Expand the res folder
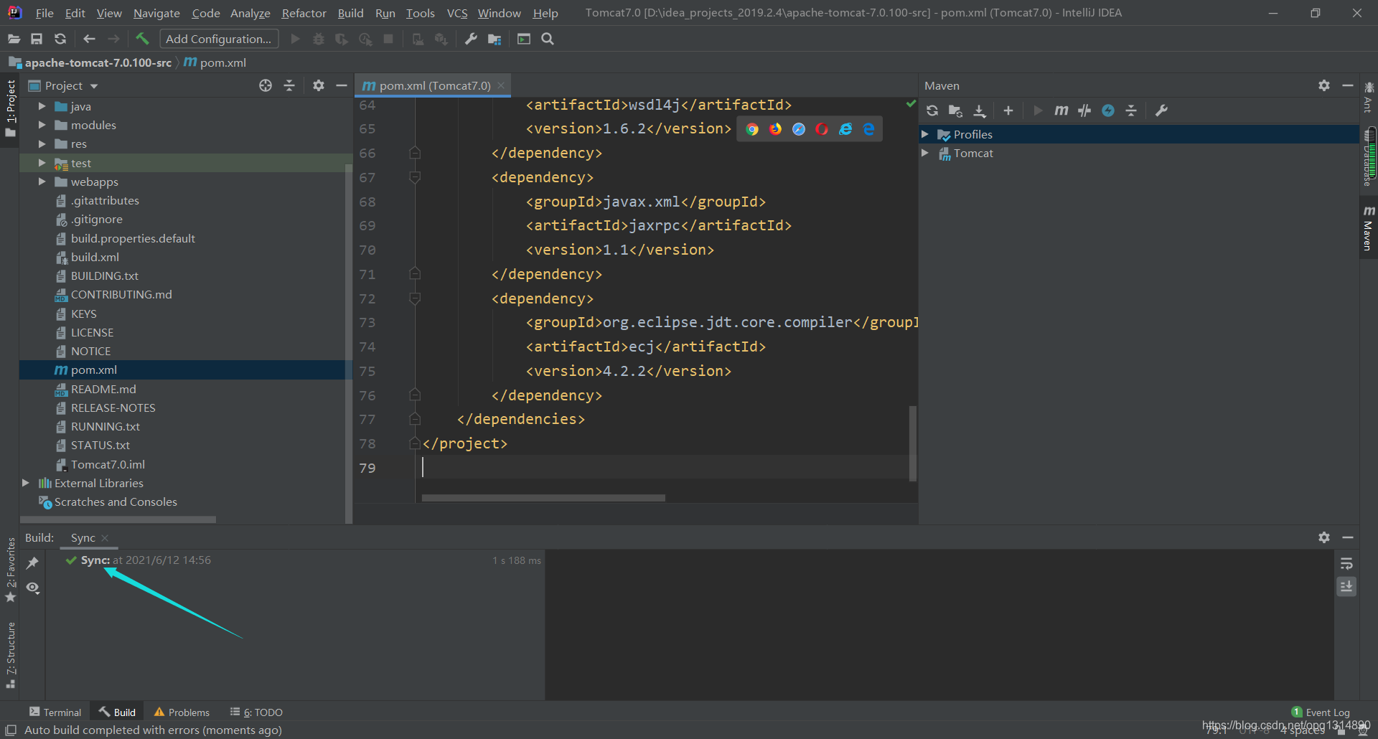This screenshot has height=739, width=1378. 42,143
